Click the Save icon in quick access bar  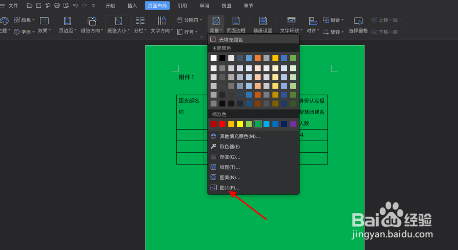point(38,5)
